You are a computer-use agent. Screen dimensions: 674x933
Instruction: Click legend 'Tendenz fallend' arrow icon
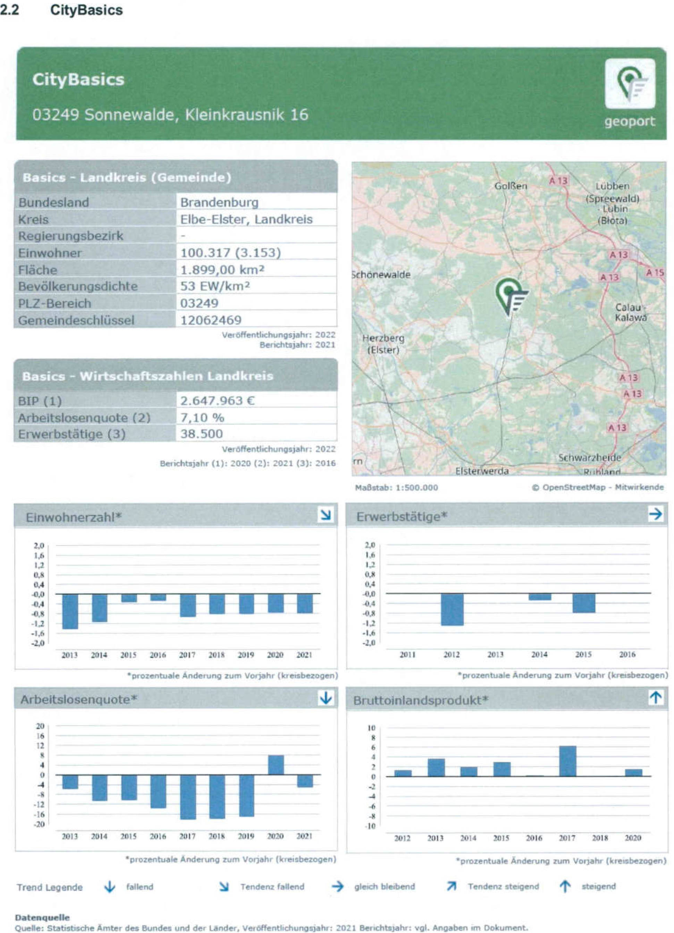[x=224, y=887]
